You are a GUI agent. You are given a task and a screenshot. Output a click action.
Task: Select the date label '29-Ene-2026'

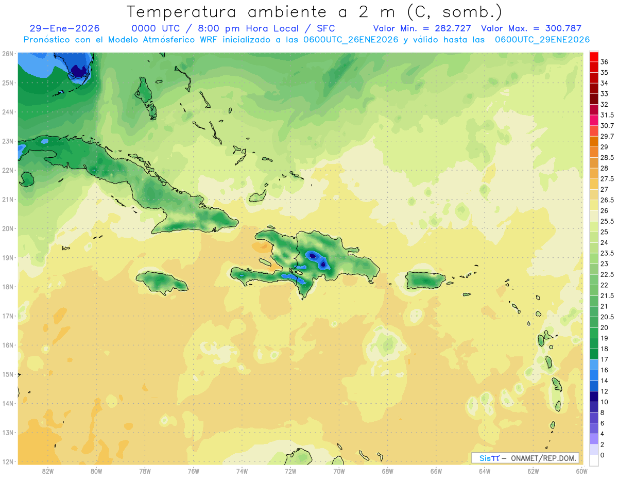click(65, 28)
